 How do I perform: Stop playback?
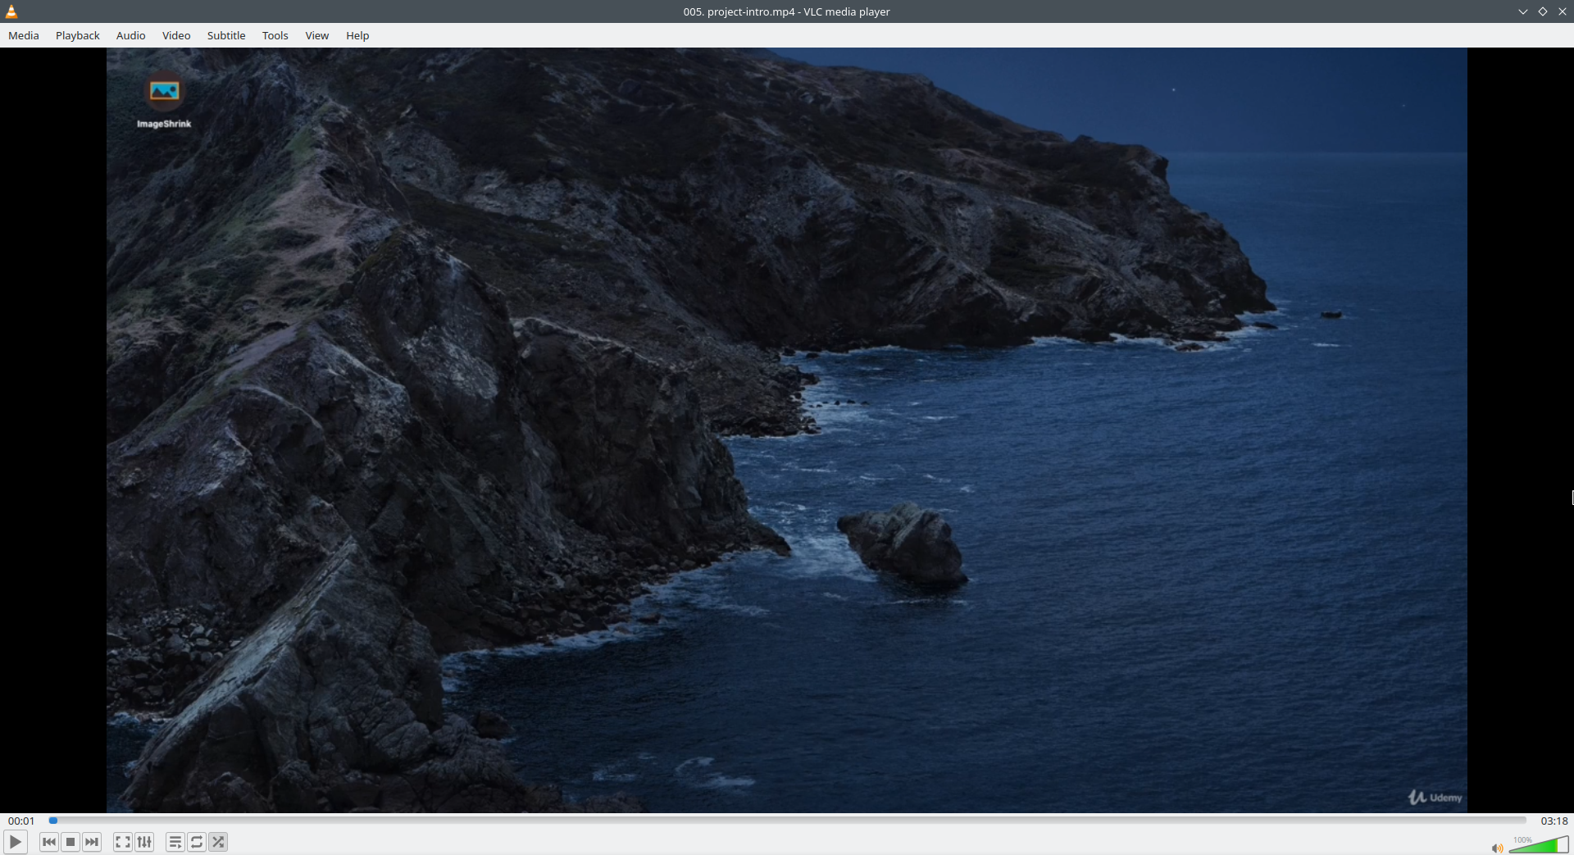pyautogui.click(x=71, y=842)
